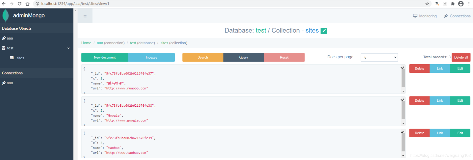The image size is (473, 160).
Task: Click the id value ending fe39
Action: pyautogui.click(x=129, y=138)
